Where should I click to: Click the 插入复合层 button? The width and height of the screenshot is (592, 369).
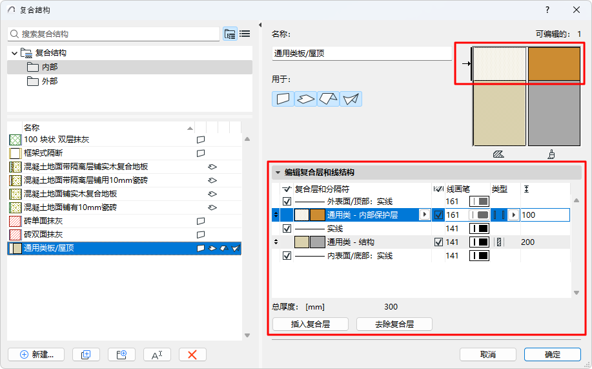[x=311, y=324]
